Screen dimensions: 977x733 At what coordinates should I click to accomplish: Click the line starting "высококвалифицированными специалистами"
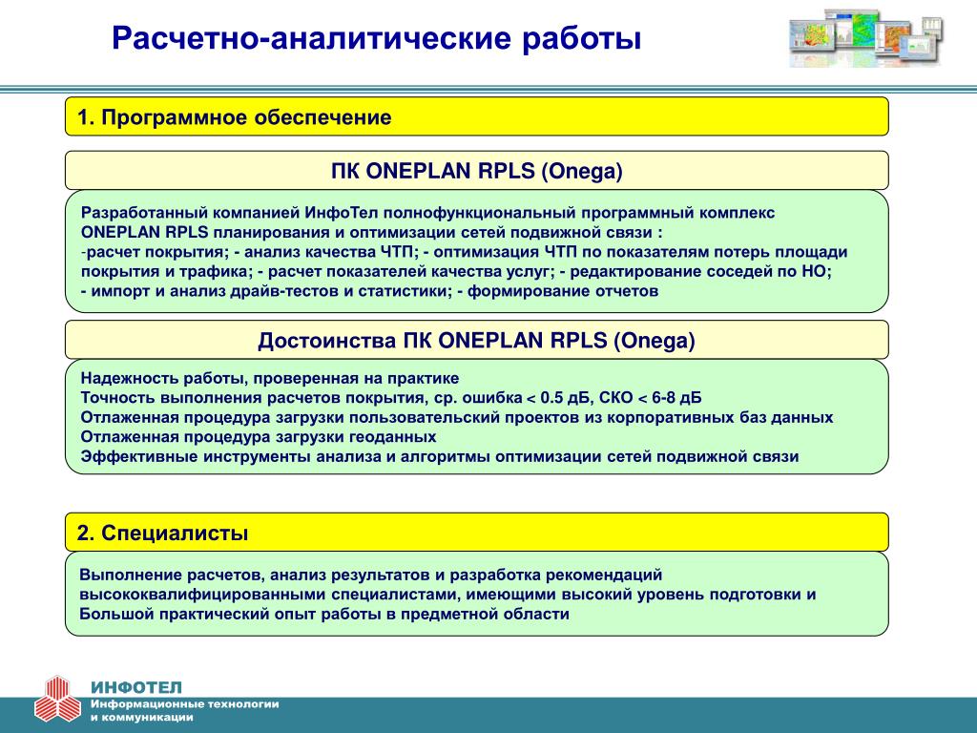coord(447,594)
